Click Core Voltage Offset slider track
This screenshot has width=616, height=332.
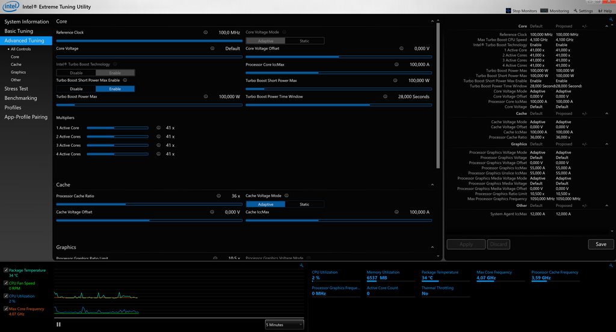click(339, 57)
